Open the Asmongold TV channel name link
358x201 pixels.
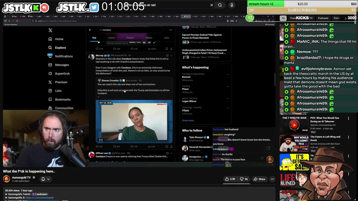point(21,178)
